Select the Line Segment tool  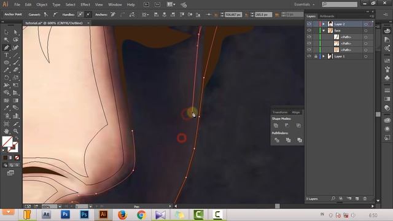click(15, 55)
